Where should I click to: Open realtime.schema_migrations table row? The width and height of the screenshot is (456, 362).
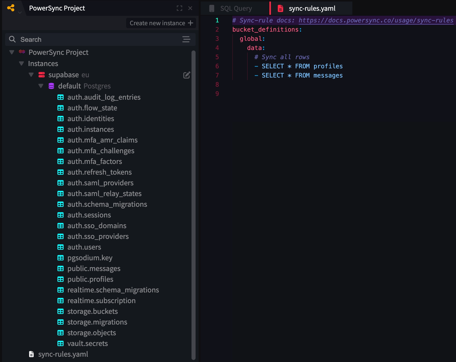point(108,290)
